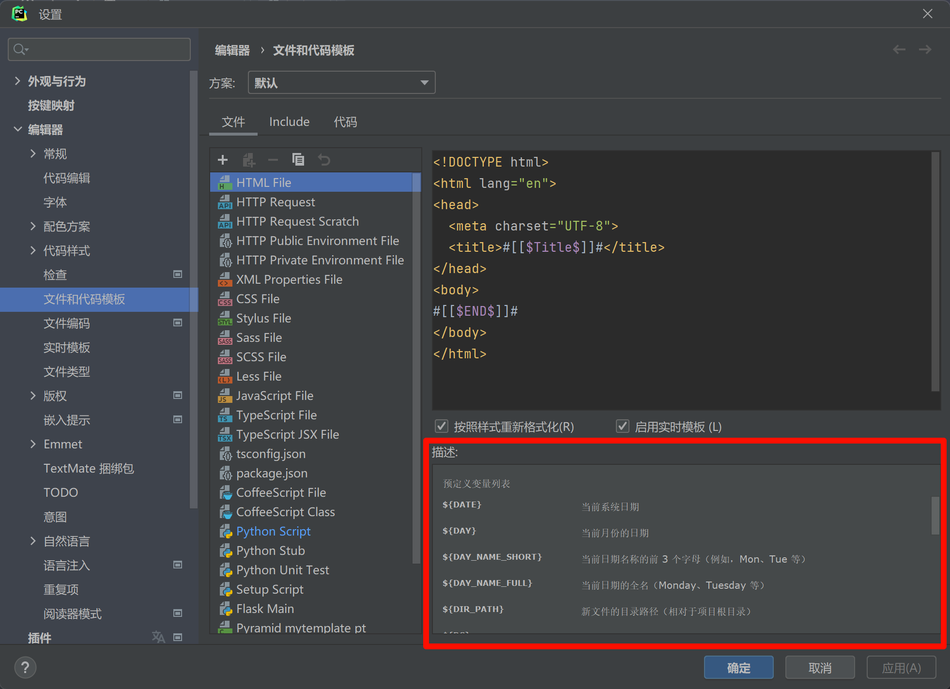Click the help question mark icon

(x=25, y=668)
